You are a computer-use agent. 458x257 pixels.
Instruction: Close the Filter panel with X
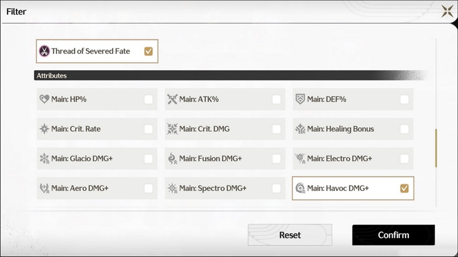pyautogui.click(x=447, y=11)
